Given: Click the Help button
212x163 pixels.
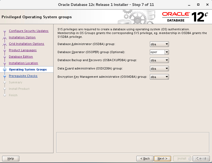Looking at the screenshot, I should tap(11, 158).
